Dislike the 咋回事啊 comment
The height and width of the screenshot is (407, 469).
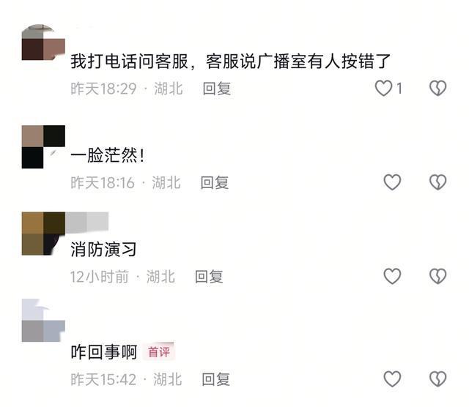(x=438, y=378)
